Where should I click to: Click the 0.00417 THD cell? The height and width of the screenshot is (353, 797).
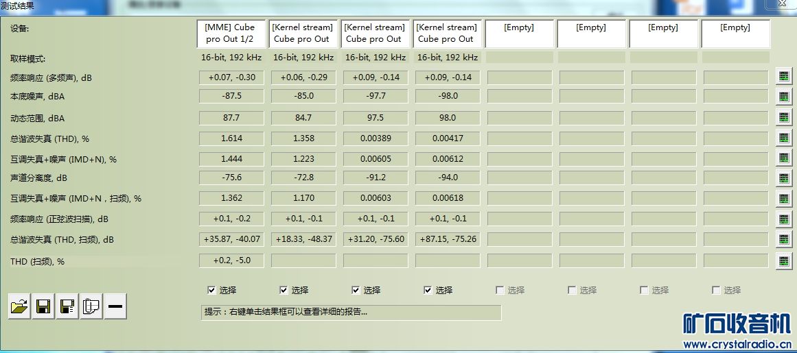[448, 138]
